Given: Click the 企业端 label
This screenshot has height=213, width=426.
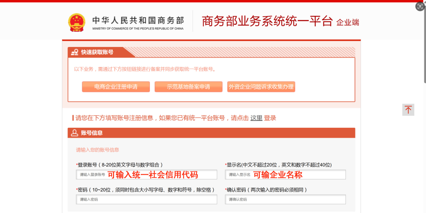Looking at the screenshot, I should 348,22.
